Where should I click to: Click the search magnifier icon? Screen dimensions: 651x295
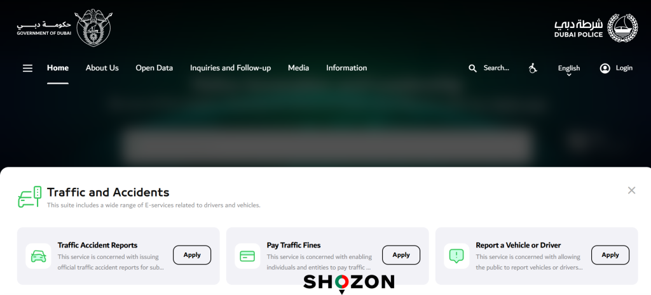point(472,68)
